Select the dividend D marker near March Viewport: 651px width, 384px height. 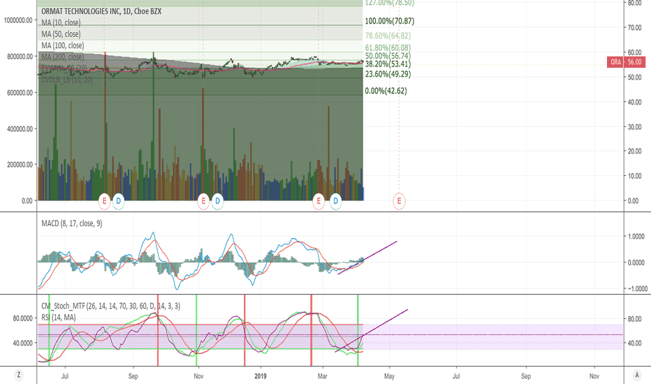tap(335, 201)
